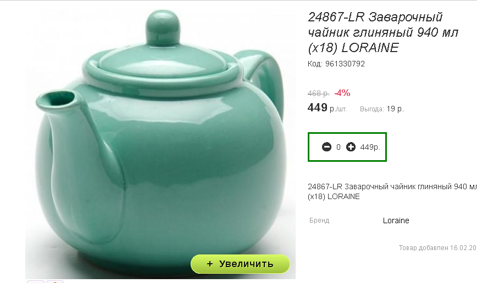Click the Бренд label

pyautogui.click(x=319, y=220)
